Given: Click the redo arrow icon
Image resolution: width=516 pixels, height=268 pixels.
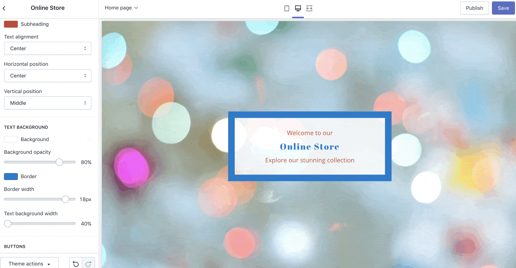Looking at the screenshot, I should pos(88,264).
